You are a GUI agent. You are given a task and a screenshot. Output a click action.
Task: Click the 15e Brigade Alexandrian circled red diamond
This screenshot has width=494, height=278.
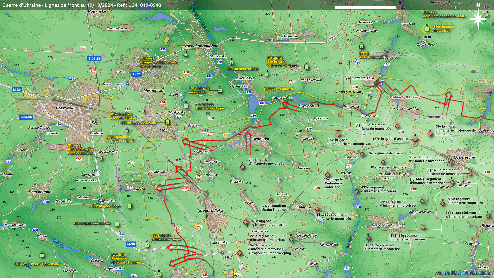(x=239, y=253)
